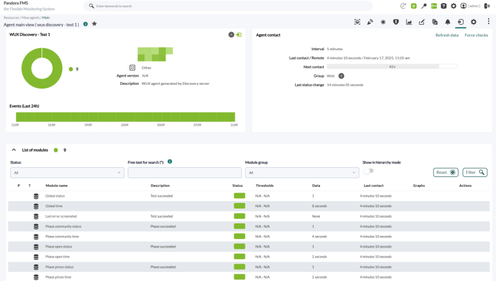The width and height of the screenshot is (496, 281).
Task: Click green status box for Phase community status
Action: pos(239,227)
